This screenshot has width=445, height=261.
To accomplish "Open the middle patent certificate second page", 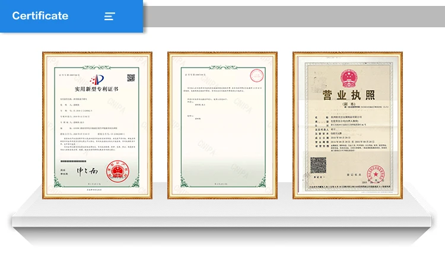I will pos(223,125).
